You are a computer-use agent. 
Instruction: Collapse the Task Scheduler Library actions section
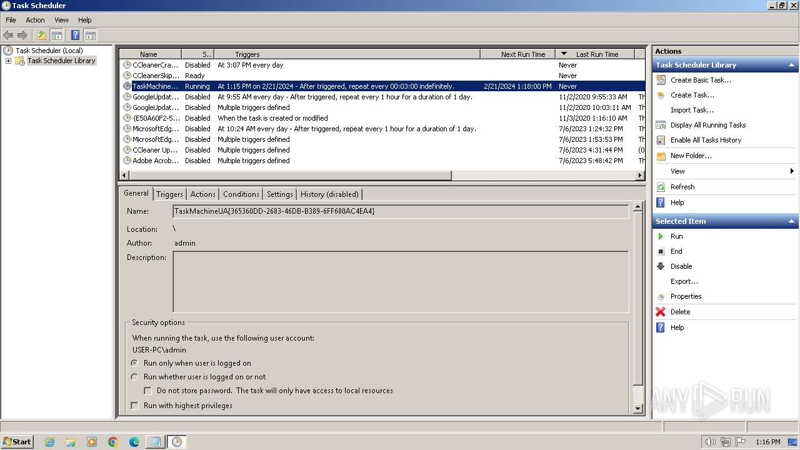click(791, 65)
